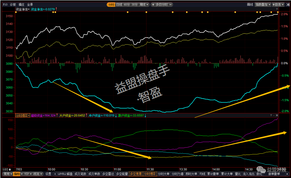This screenshot has height=178, width=291.
Task: Click the 设置 settings button
Action: (x=48, y=173)
